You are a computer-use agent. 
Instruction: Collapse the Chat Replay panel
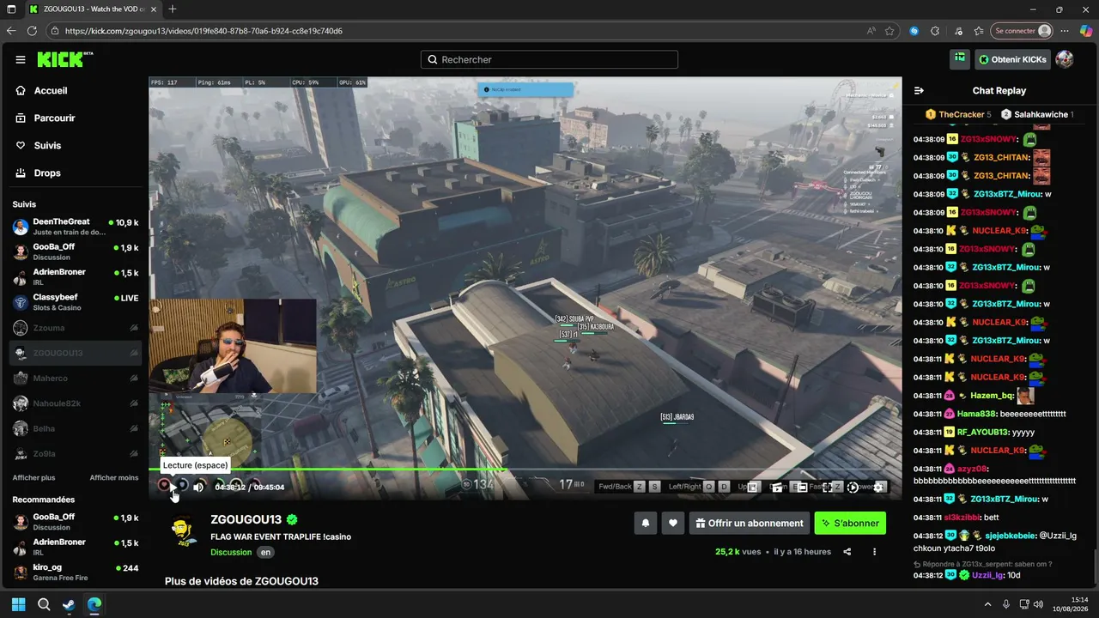(919, 90)
